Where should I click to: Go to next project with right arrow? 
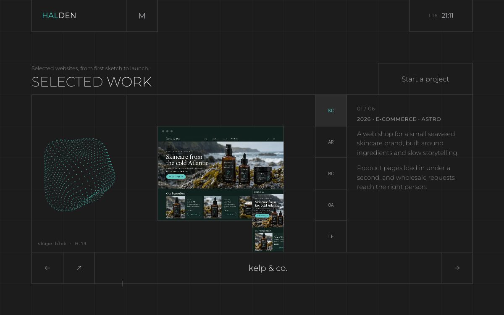click(457, 268)
